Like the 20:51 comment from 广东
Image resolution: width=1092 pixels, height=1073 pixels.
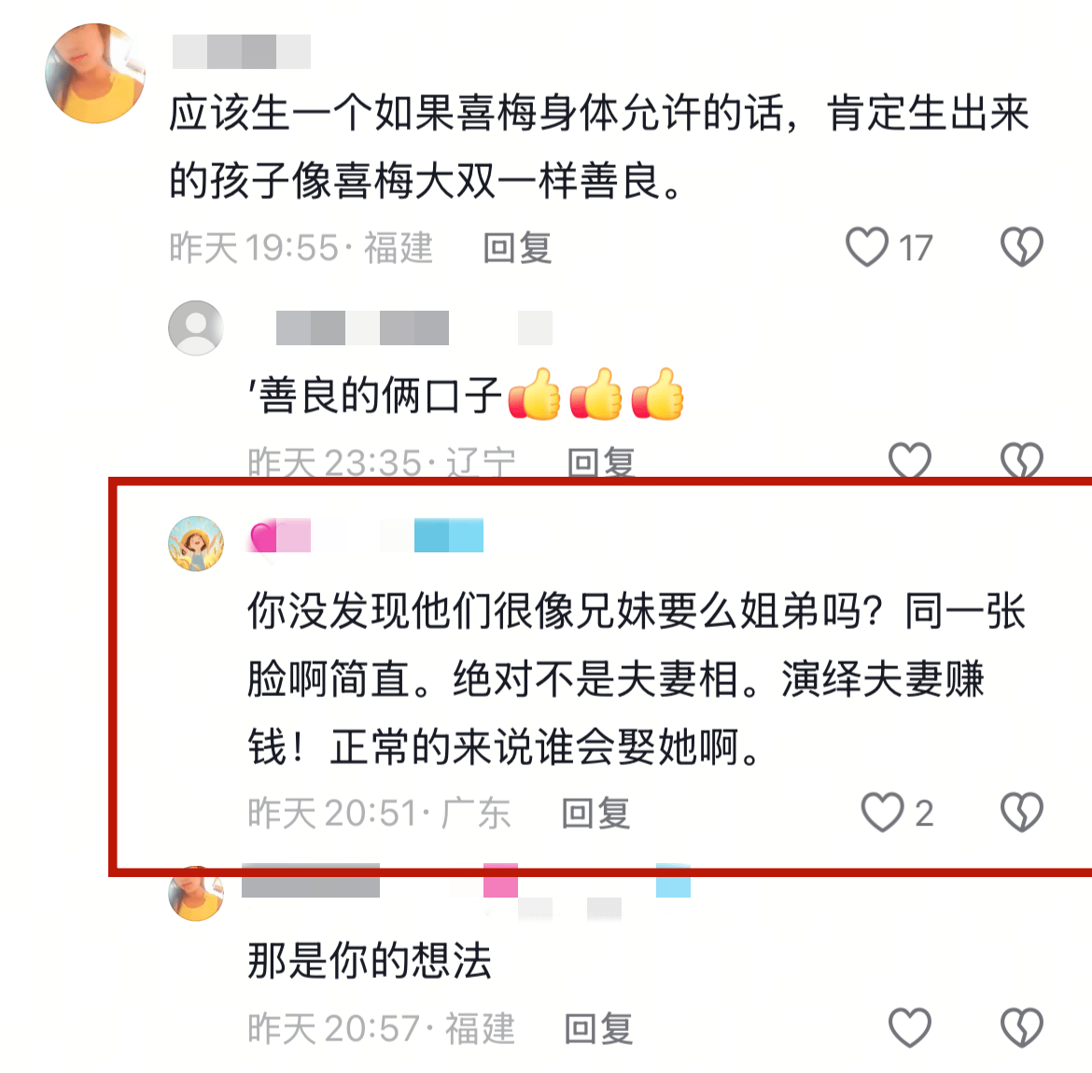[882, 812]
